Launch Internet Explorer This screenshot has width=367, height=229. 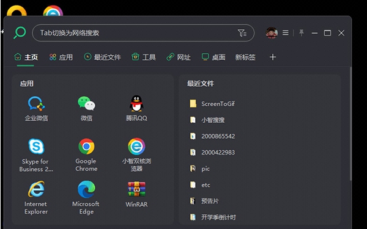point(36,198)
